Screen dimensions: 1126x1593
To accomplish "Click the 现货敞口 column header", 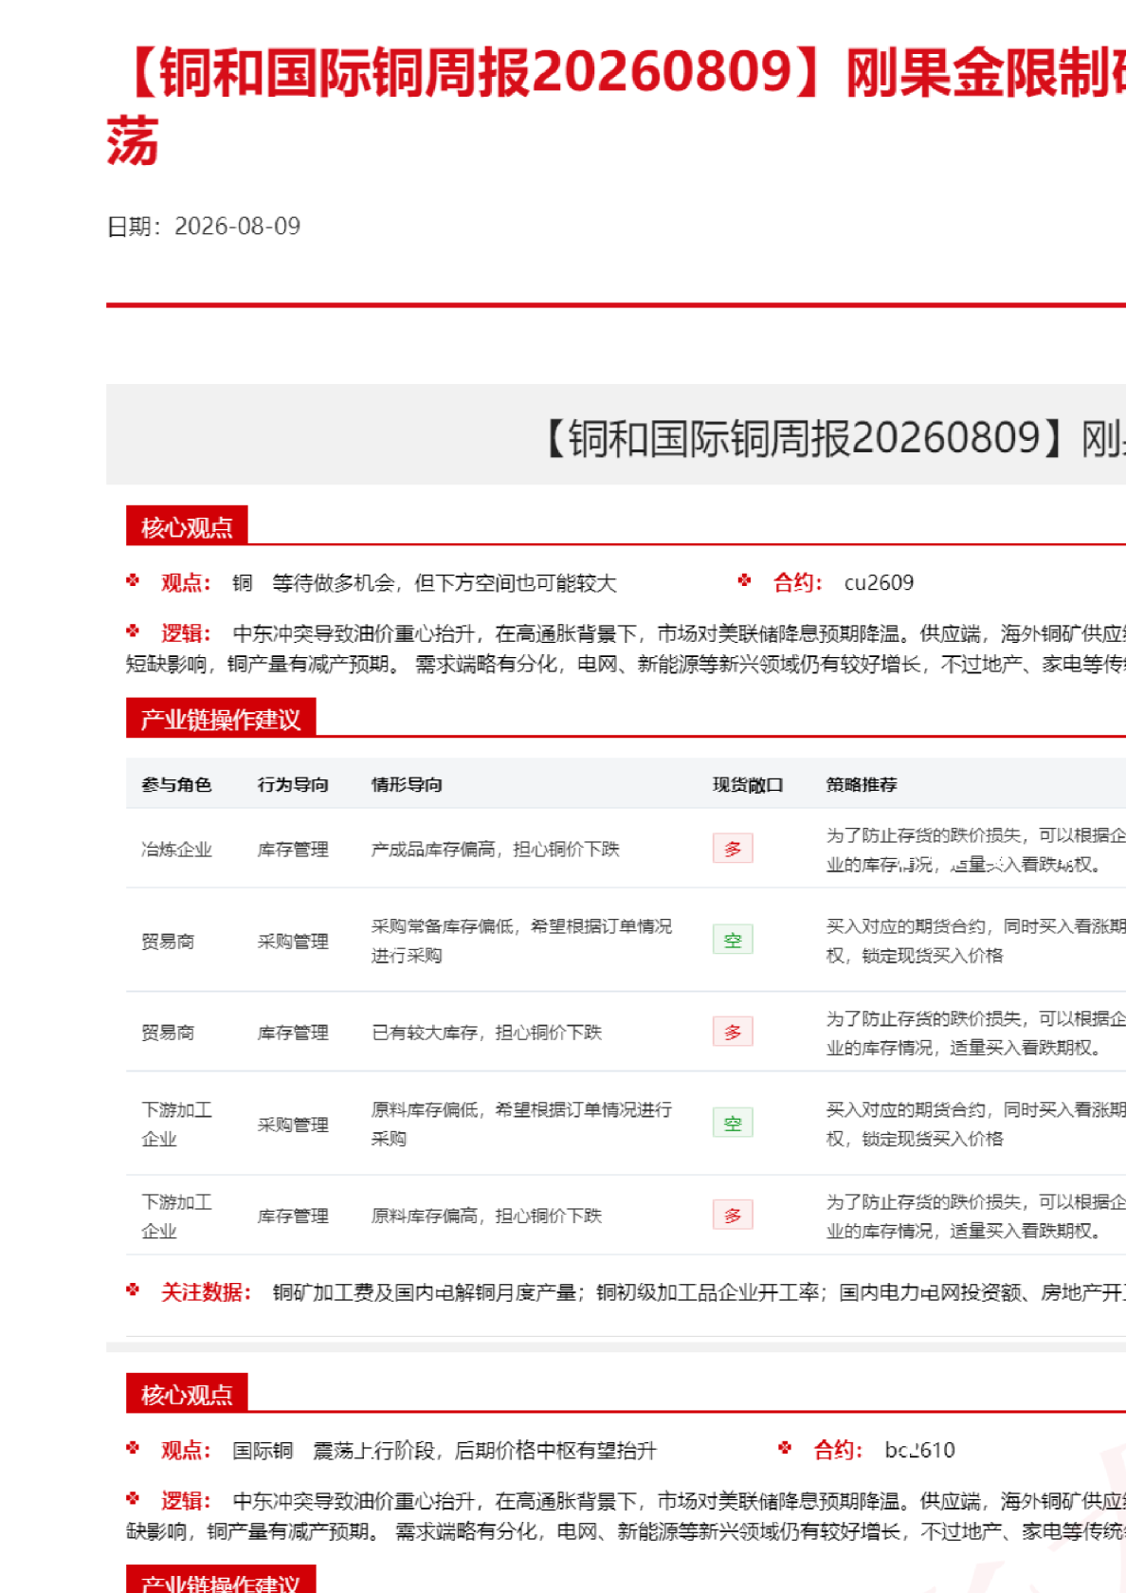I will tap(748, 784).
